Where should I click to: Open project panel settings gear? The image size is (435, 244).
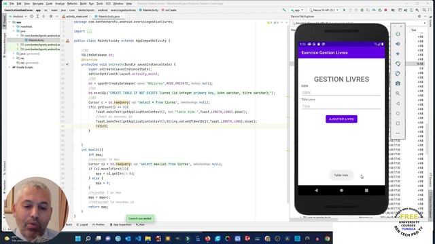pos(51,16)
